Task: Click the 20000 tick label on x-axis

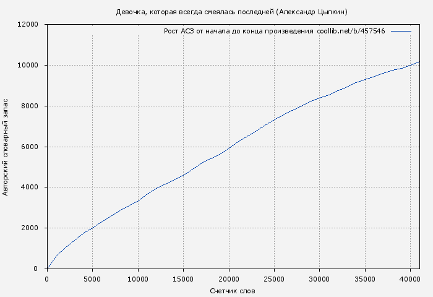Action: pyautogui.click(x=229, y=279)
